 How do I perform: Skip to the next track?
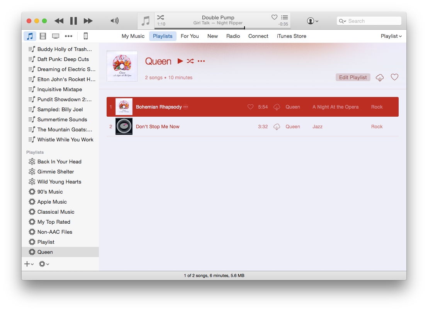click(88, 21)
